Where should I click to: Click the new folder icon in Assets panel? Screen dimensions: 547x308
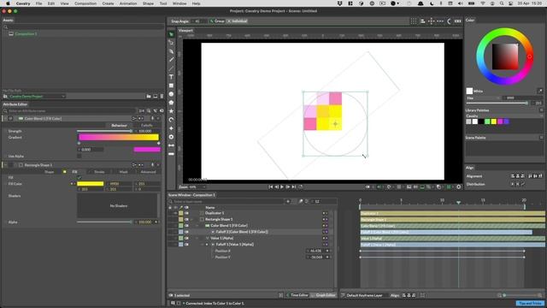tap(149, 97)
